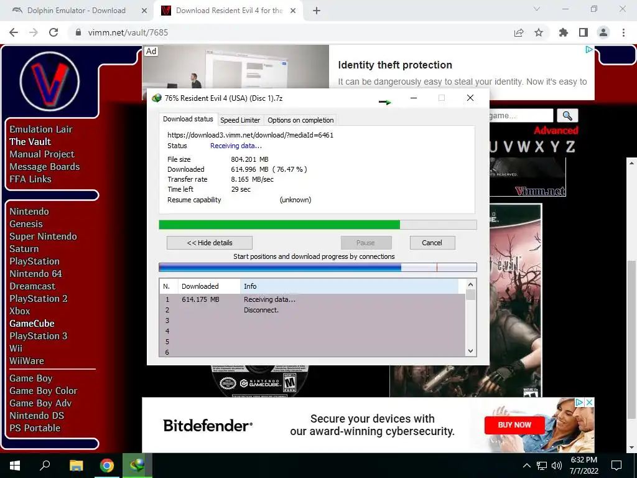Viewport: 637px width, 478px height.
Task: Cancel the download
Action: (432, 243)
